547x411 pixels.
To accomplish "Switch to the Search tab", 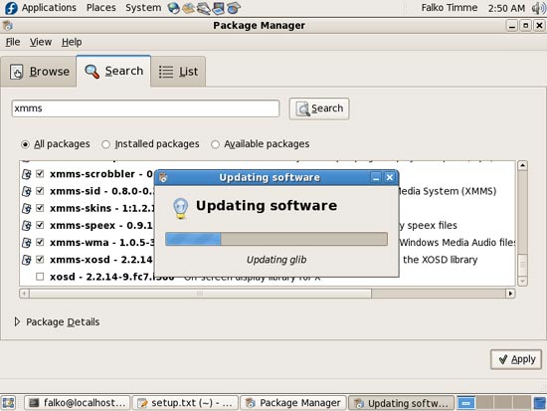I will point(113,71).
